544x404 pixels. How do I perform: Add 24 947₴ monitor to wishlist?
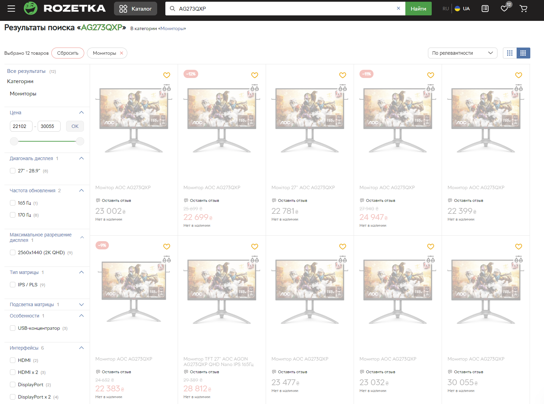click(x=431, y=75)
